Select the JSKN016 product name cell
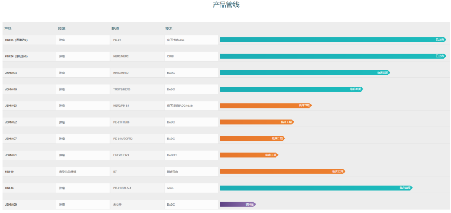Image resolution: width=451 pixels, height=213 pixels. coord(29,89)
